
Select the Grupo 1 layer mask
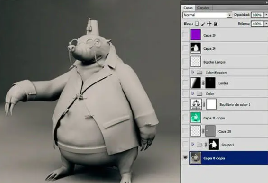[214, 144]
